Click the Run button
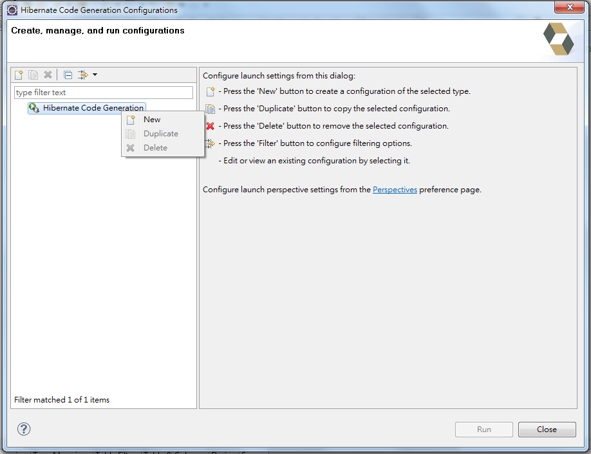The image size is (591, 454). (484, 430)
